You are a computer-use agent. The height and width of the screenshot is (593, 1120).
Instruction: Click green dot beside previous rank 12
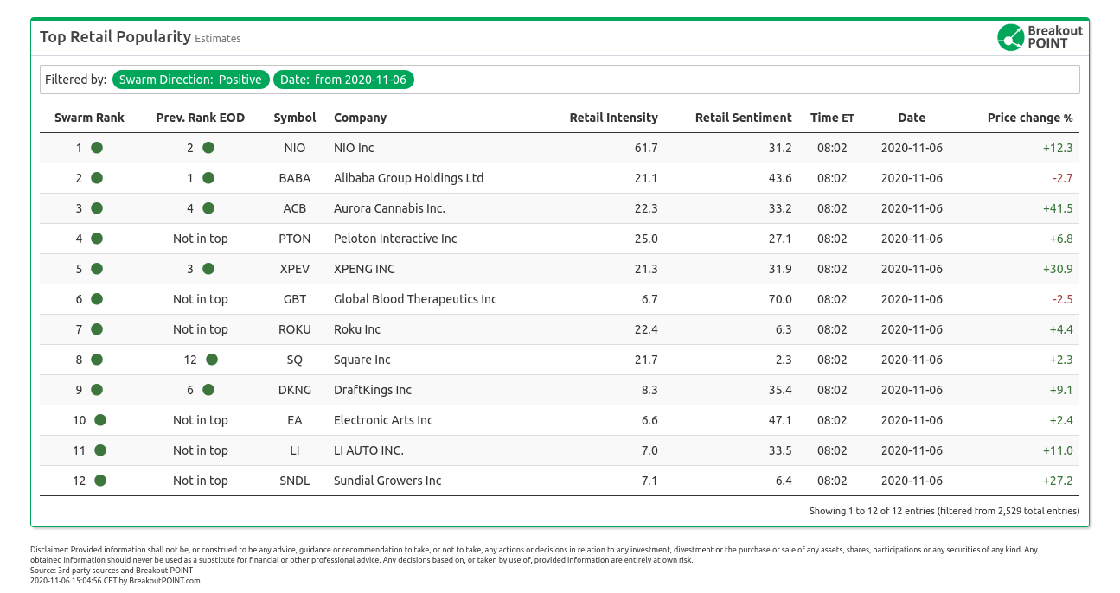pyautogui.click(x=212, y=360)
